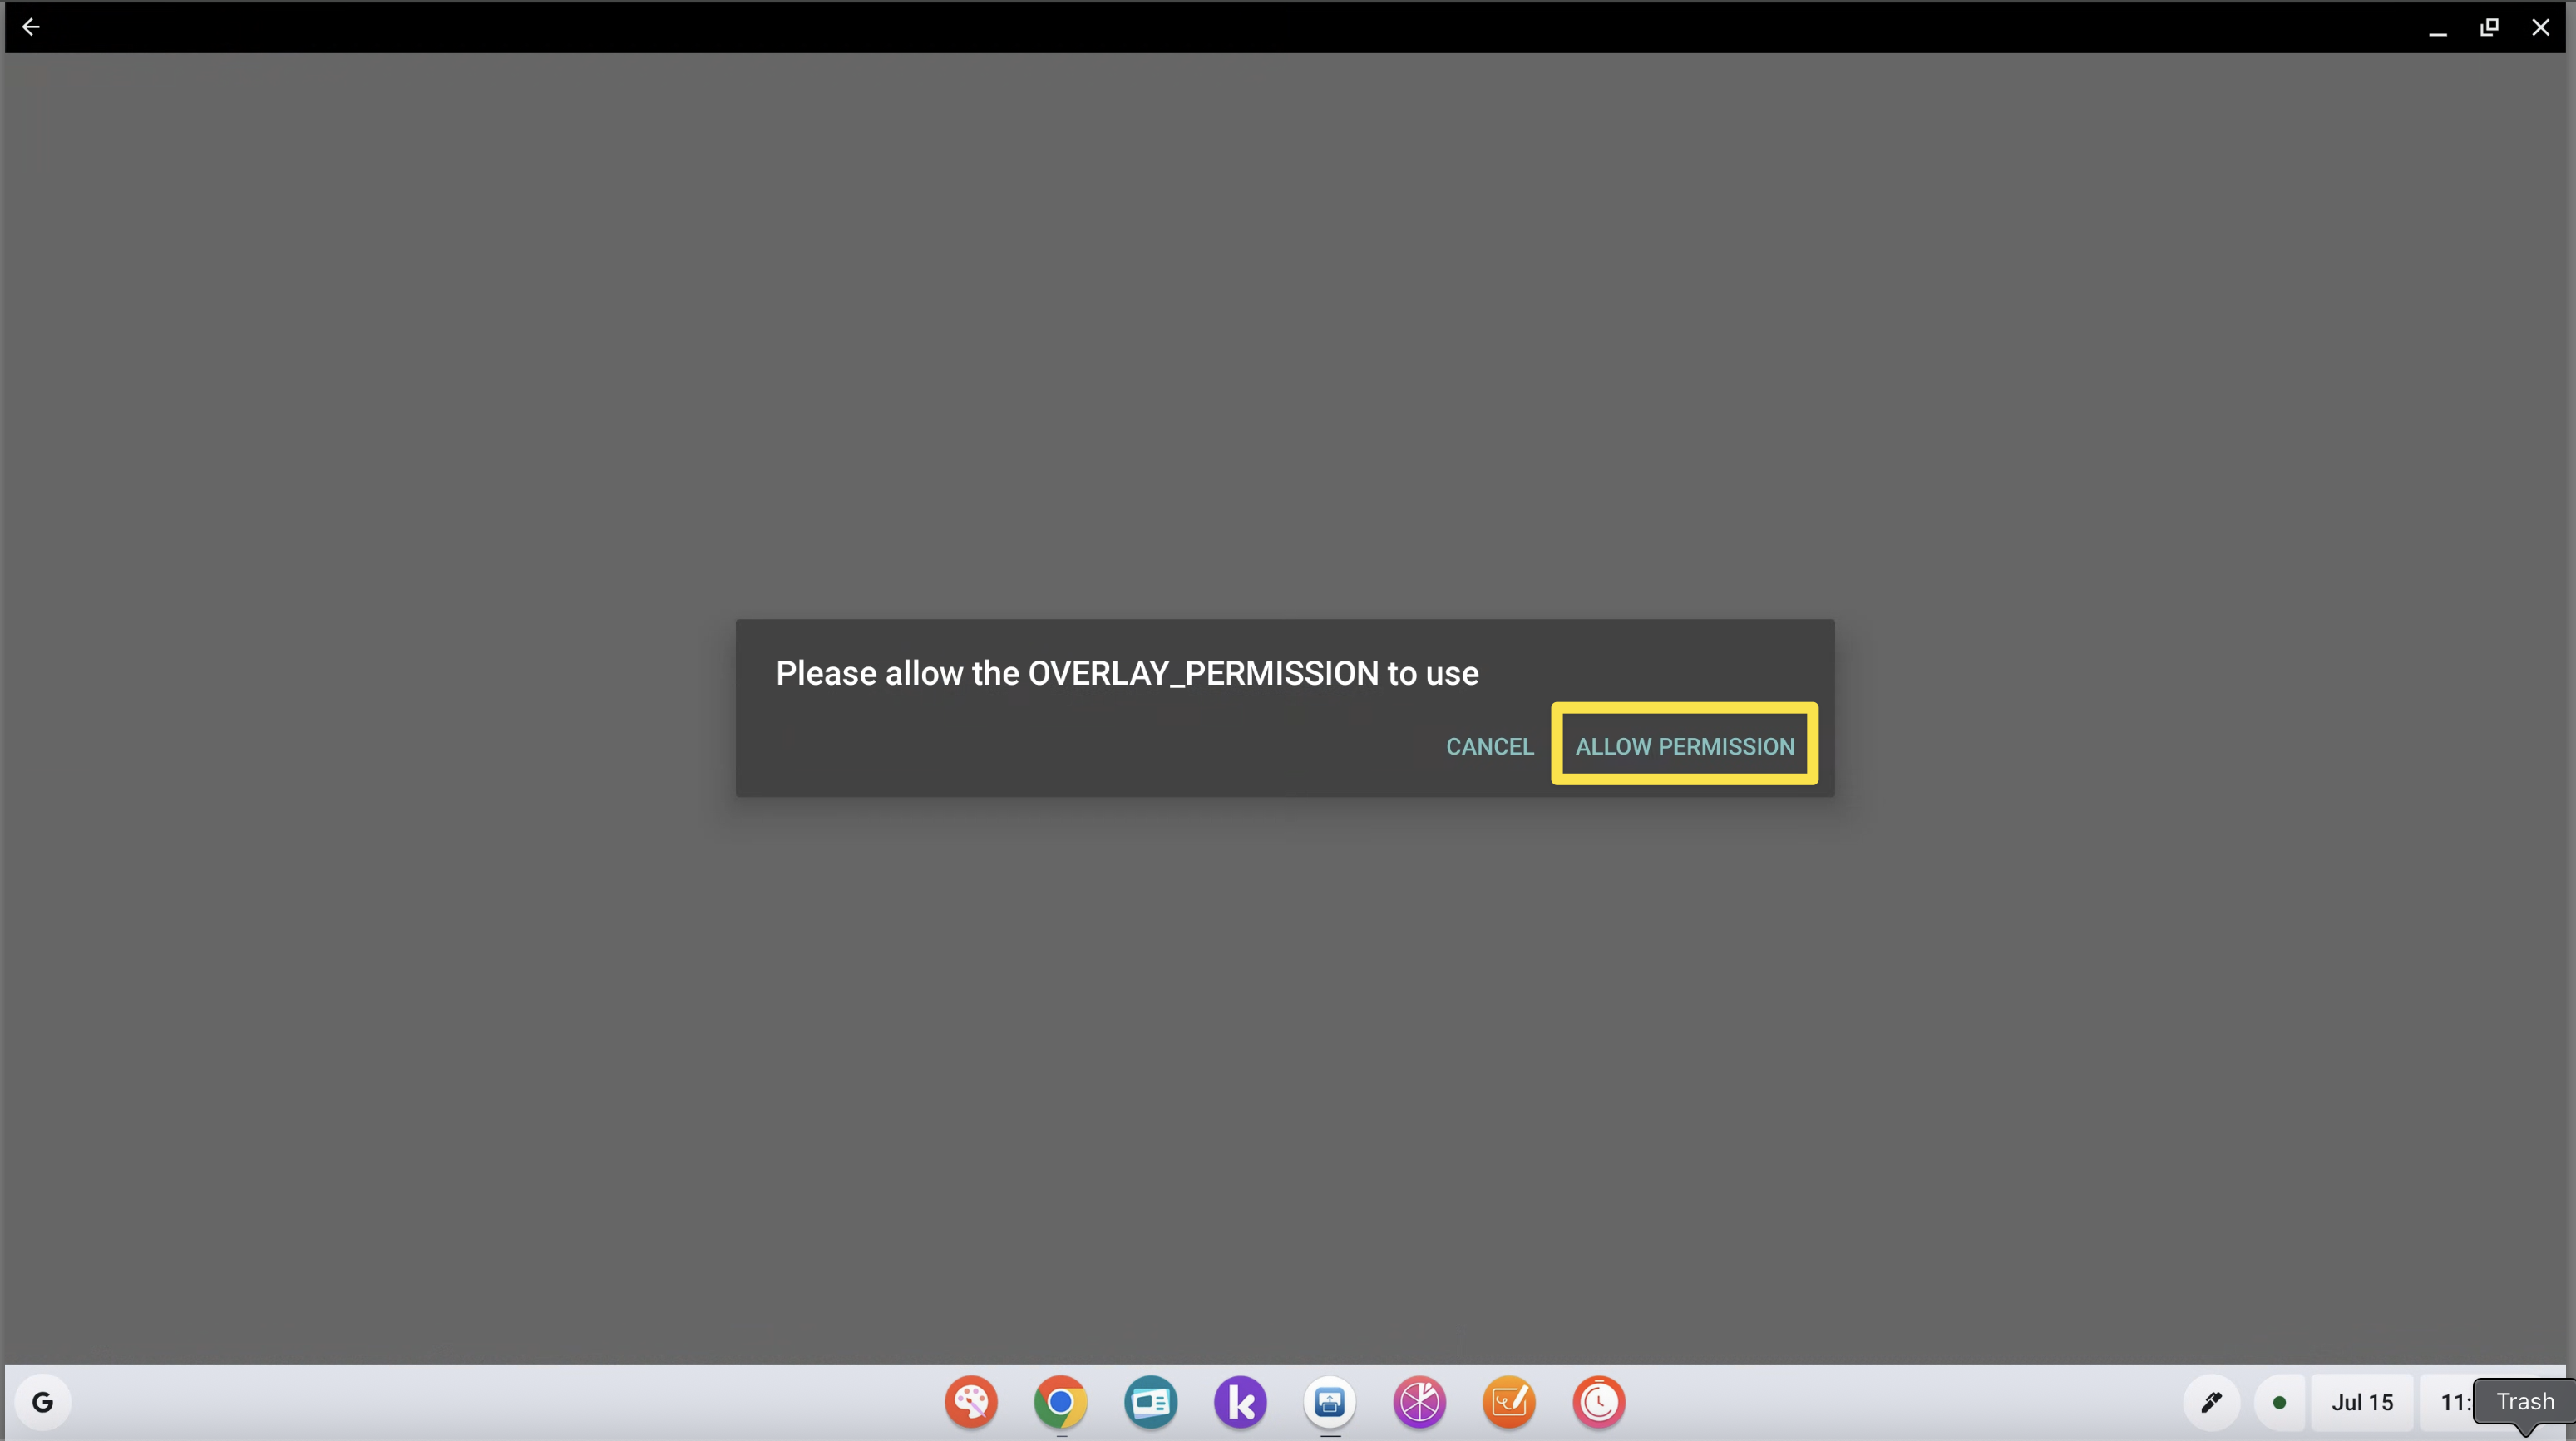2576x1441 pixels.
Task: Click CANCEL in the permission dialog
Action: point(1489,745)
